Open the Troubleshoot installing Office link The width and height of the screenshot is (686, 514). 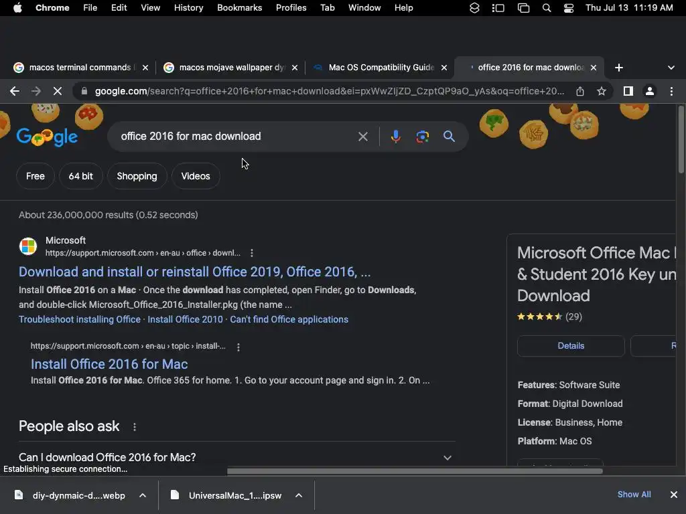pyautogui.click(x=80, y=319)
